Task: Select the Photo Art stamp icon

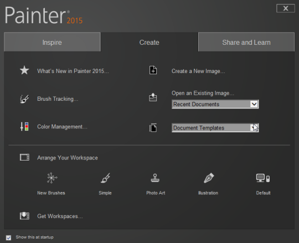Action: pos(155,178)
